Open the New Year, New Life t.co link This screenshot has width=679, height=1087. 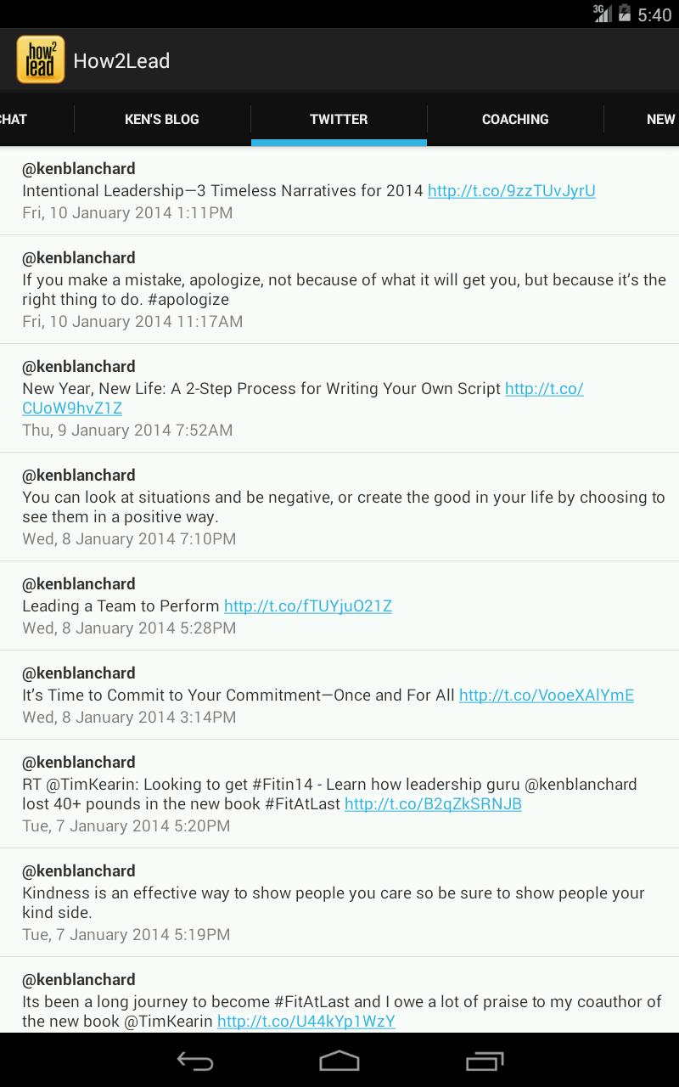point(302,398)
